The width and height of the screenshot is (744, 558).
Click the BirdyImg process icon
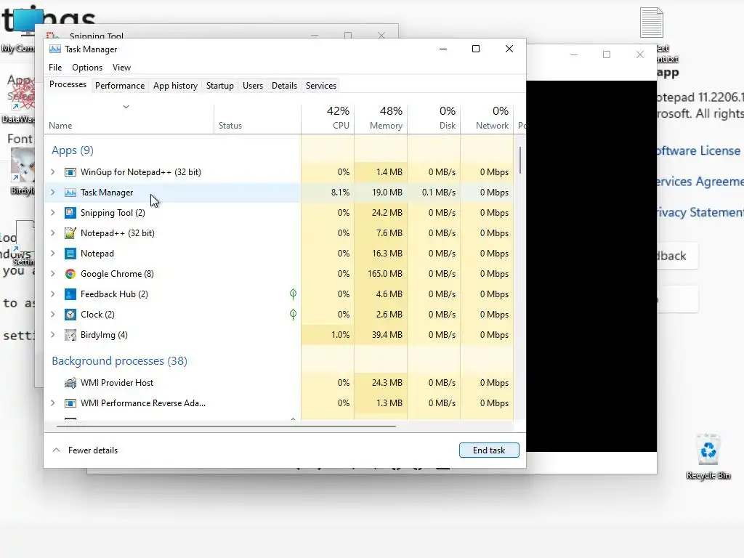tap(70, 335)
